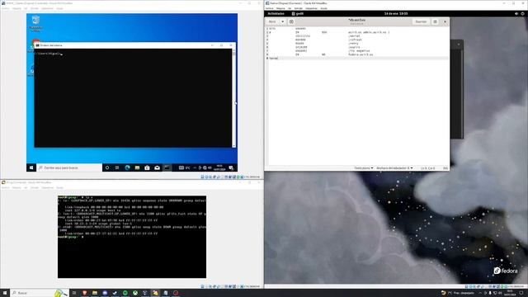Click weather widget in host taskbar
528x297 pixels.
[x=459, y=293]
